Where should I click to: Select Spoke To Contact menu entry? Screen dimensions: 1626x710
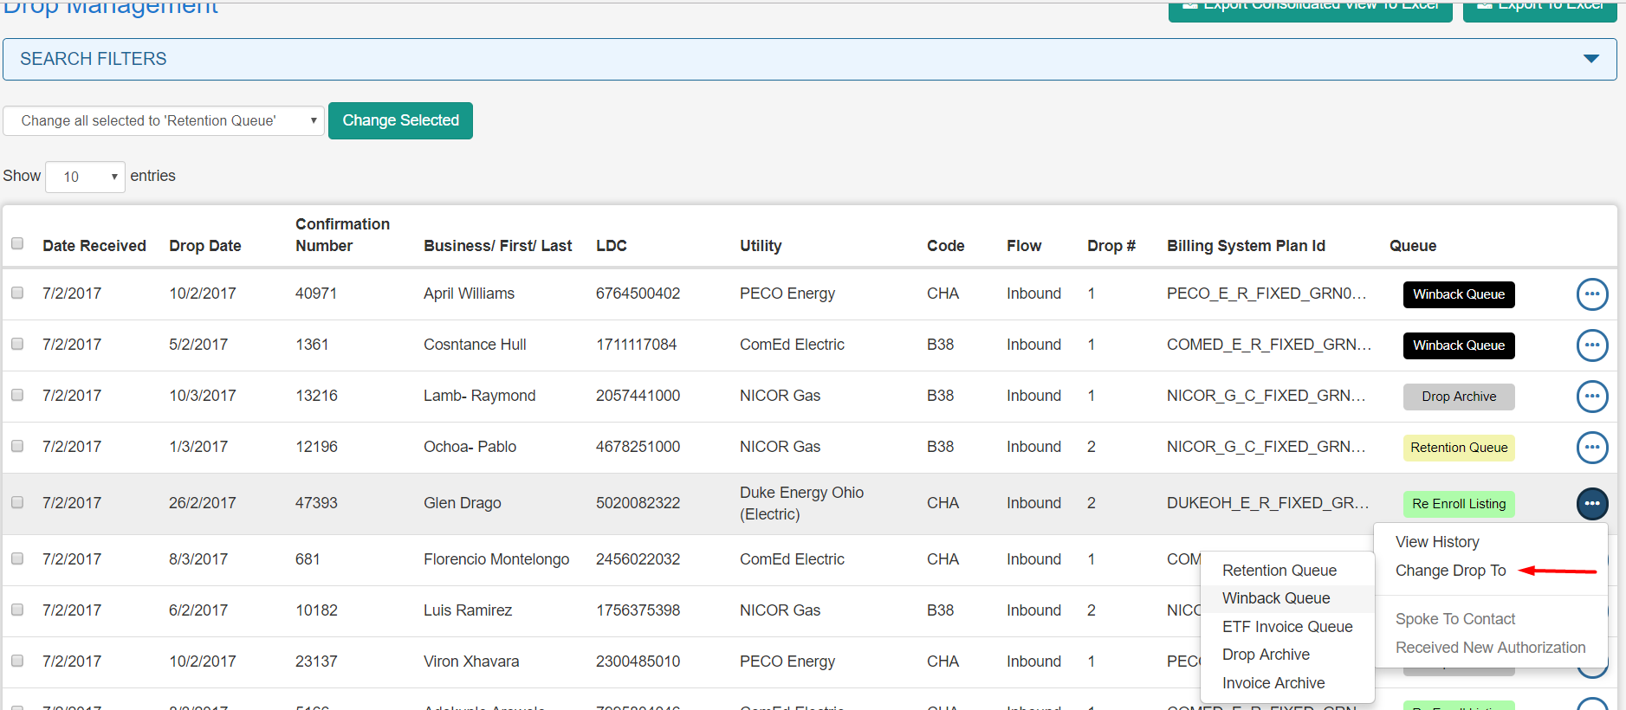1455,619
